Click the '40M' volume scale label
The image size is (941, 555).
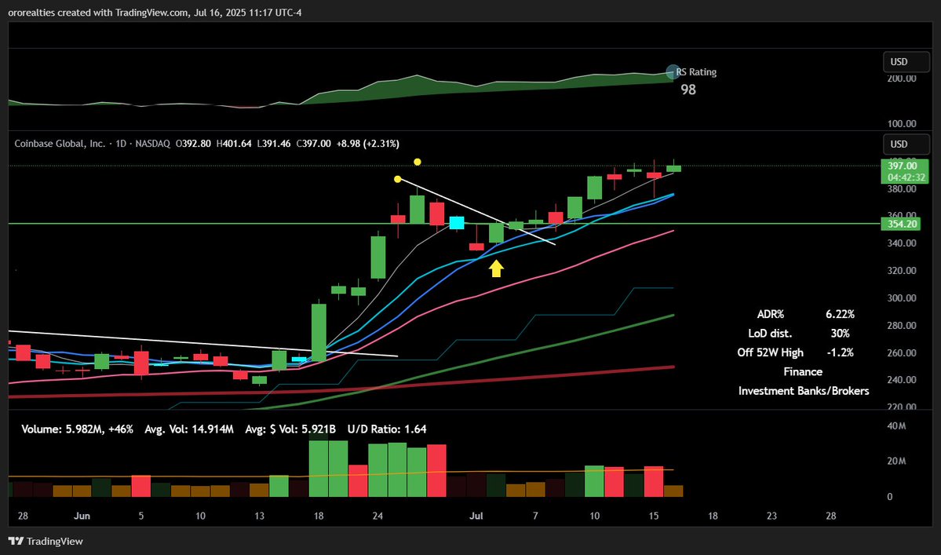896,426
